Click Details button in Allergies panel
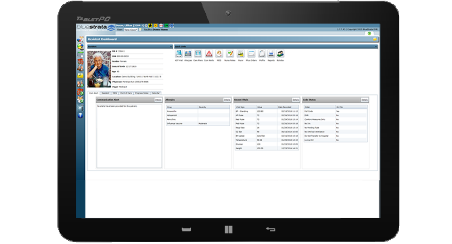This screenshot has width=452, height=244. click(x=227, y=100)
